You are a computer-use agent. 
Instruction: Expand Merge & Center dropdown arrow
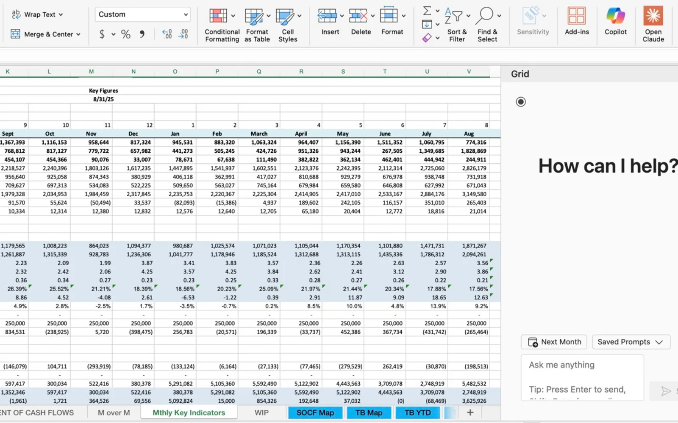(78, 35)
